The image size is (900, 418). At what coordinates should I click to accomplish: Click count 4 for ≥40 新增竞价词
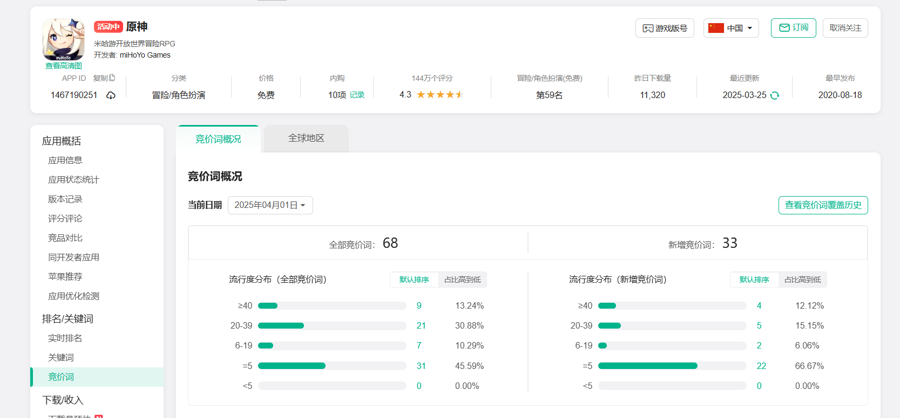coord(759,306)
